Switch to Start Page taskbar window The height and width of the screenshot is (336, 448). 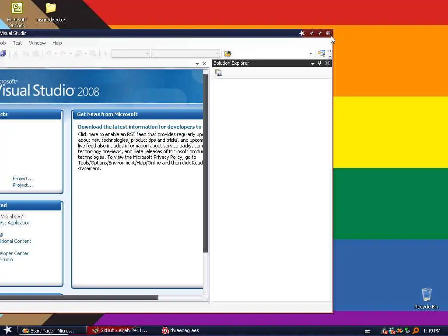(52, 331)
